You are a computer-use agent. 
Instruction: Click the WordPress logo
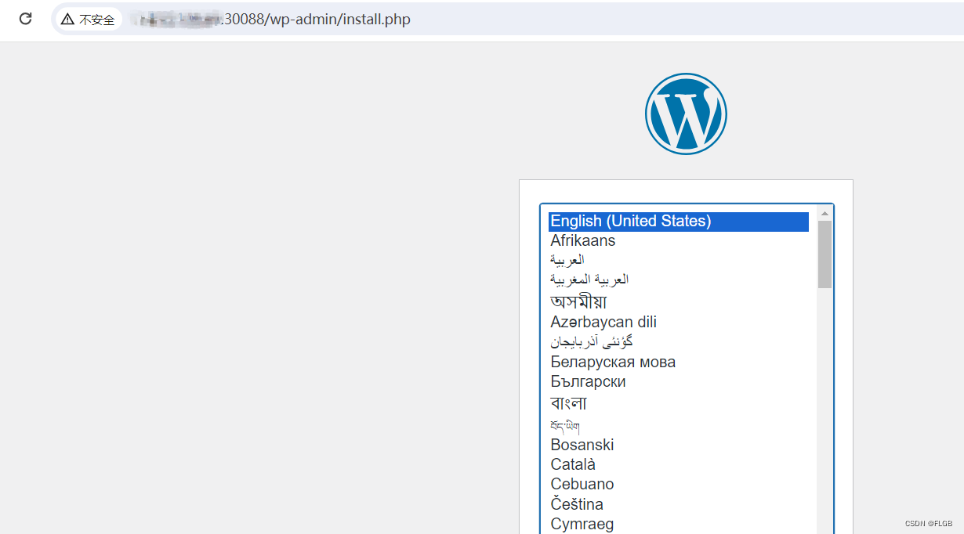pos(686,114)
